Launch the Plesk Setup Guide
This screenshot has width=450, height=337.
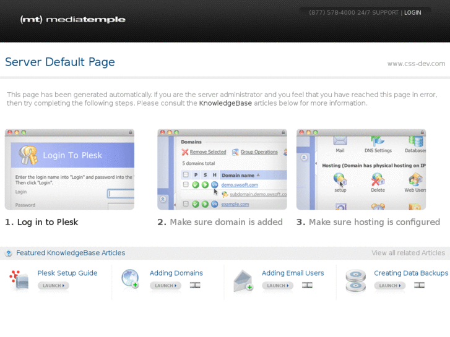click(53, 286)
